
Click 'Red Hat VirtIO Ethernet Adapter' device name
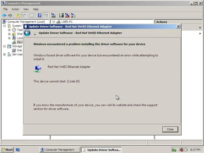(69, 67)
